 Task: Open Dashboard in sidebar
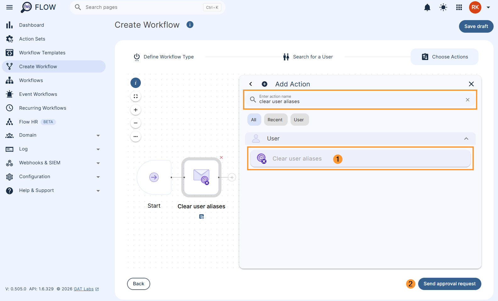[x=54, y=25]
